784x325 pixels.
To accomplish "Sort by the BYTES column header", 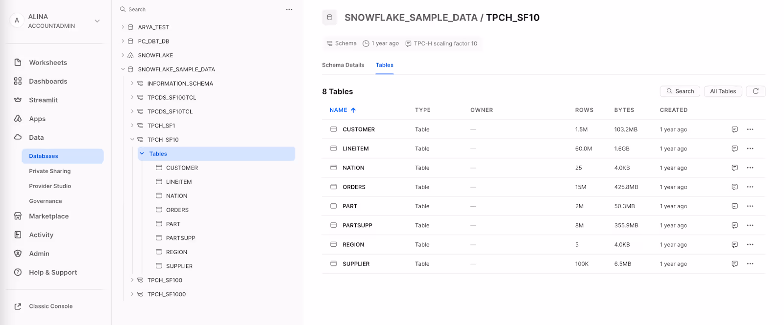I will click(x=624, y=110).
